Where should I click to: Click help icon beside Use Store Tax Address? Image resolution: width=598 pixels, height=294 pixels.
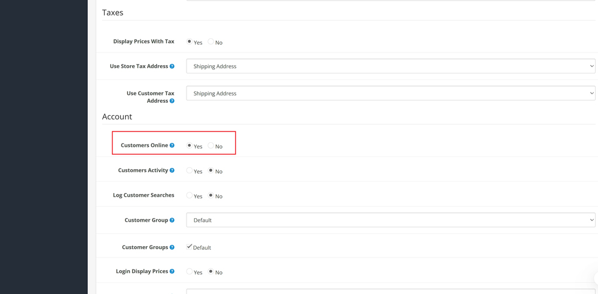tap(172, 66)
